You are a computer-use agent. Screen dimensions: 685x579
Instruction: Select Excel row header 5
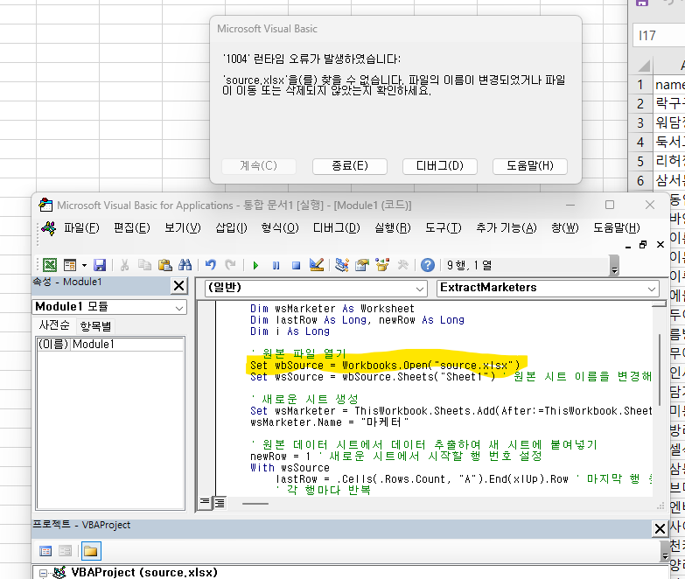coord(640,162)
